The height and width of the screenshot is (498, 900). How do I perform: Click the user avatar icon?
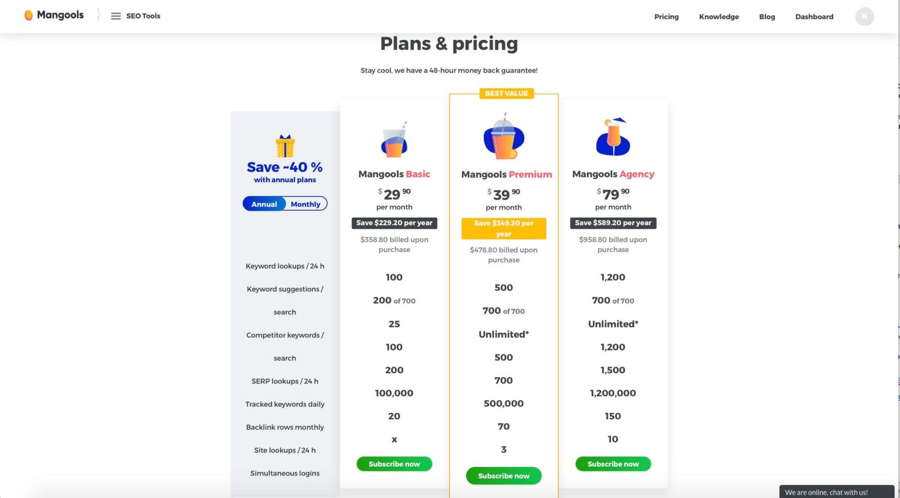tap(865, 16)
